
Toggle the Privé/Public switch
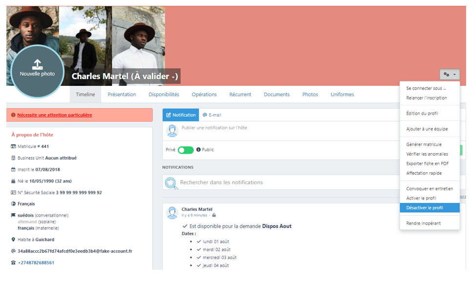pyautogui.click(x=185, y=150)
